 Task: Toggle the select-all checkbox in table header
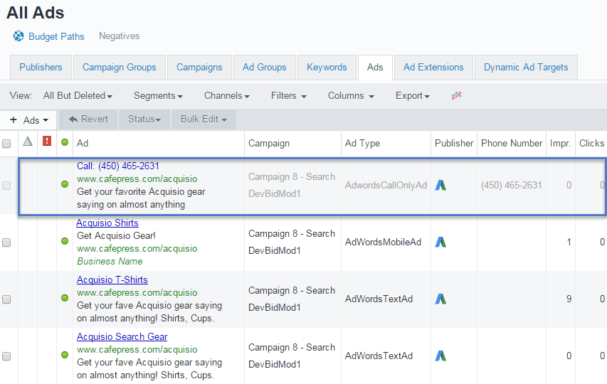[x=6, y=144]
